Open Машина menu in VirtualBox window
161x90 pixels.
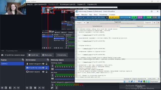84,14
